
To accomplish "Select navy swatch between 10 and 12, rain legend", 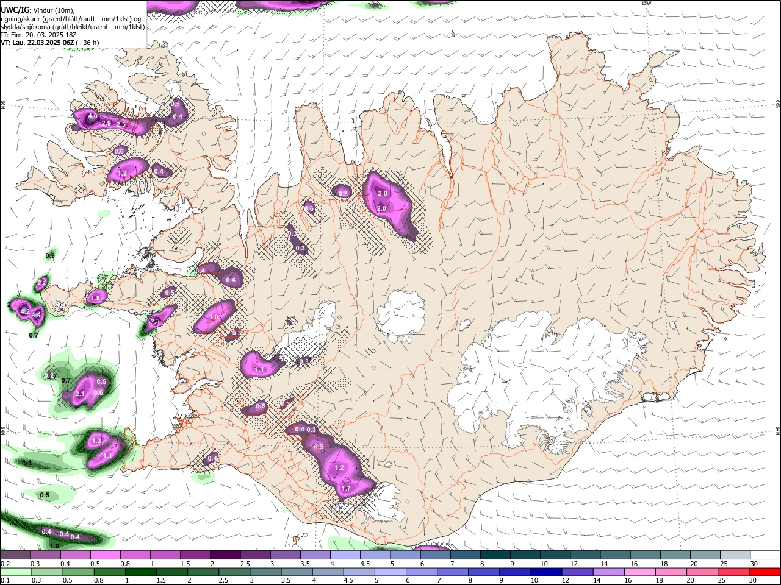I will 545,572.
